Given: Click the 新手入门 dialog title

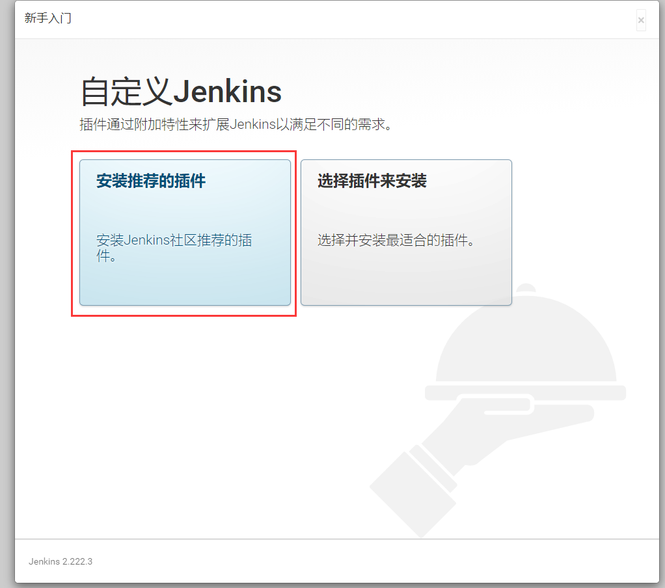Looking at the screenshot, I should (x=48, y=18).
